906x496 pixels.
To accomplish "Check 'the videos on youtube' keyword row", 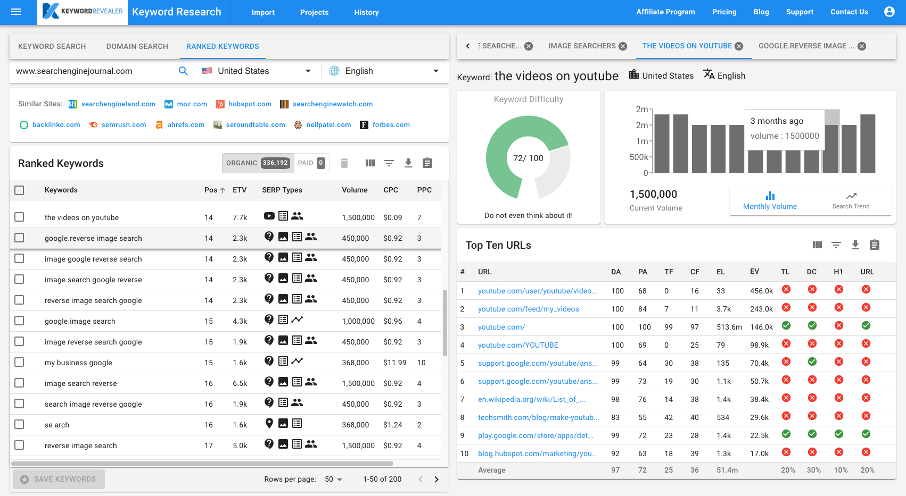I will click(x=19, y=217).
